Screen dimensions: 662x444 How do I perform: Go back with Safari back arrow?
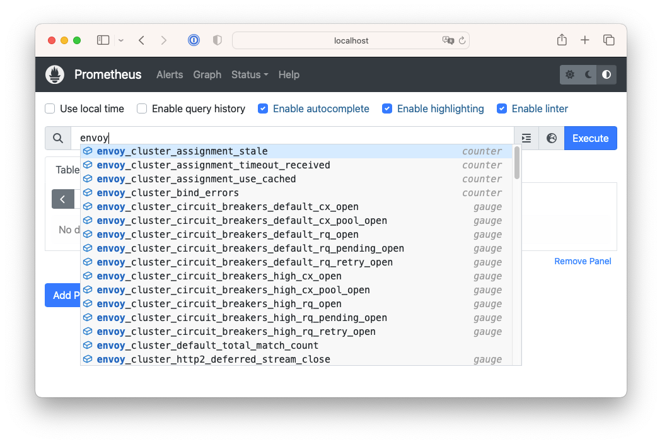coord(141,40)
